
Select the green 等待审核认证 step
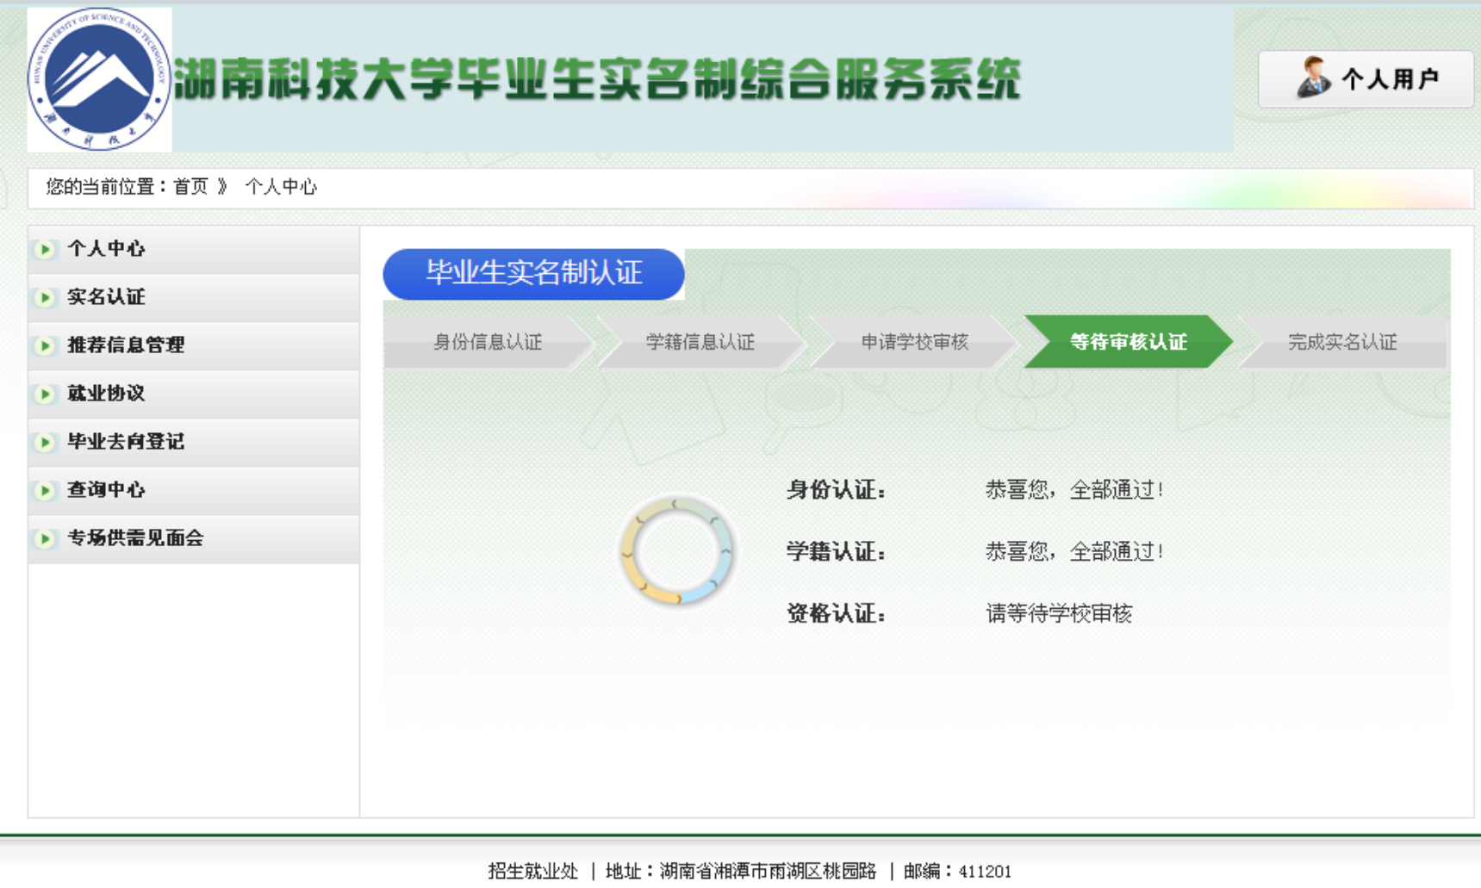click(x=1128, y=342)
